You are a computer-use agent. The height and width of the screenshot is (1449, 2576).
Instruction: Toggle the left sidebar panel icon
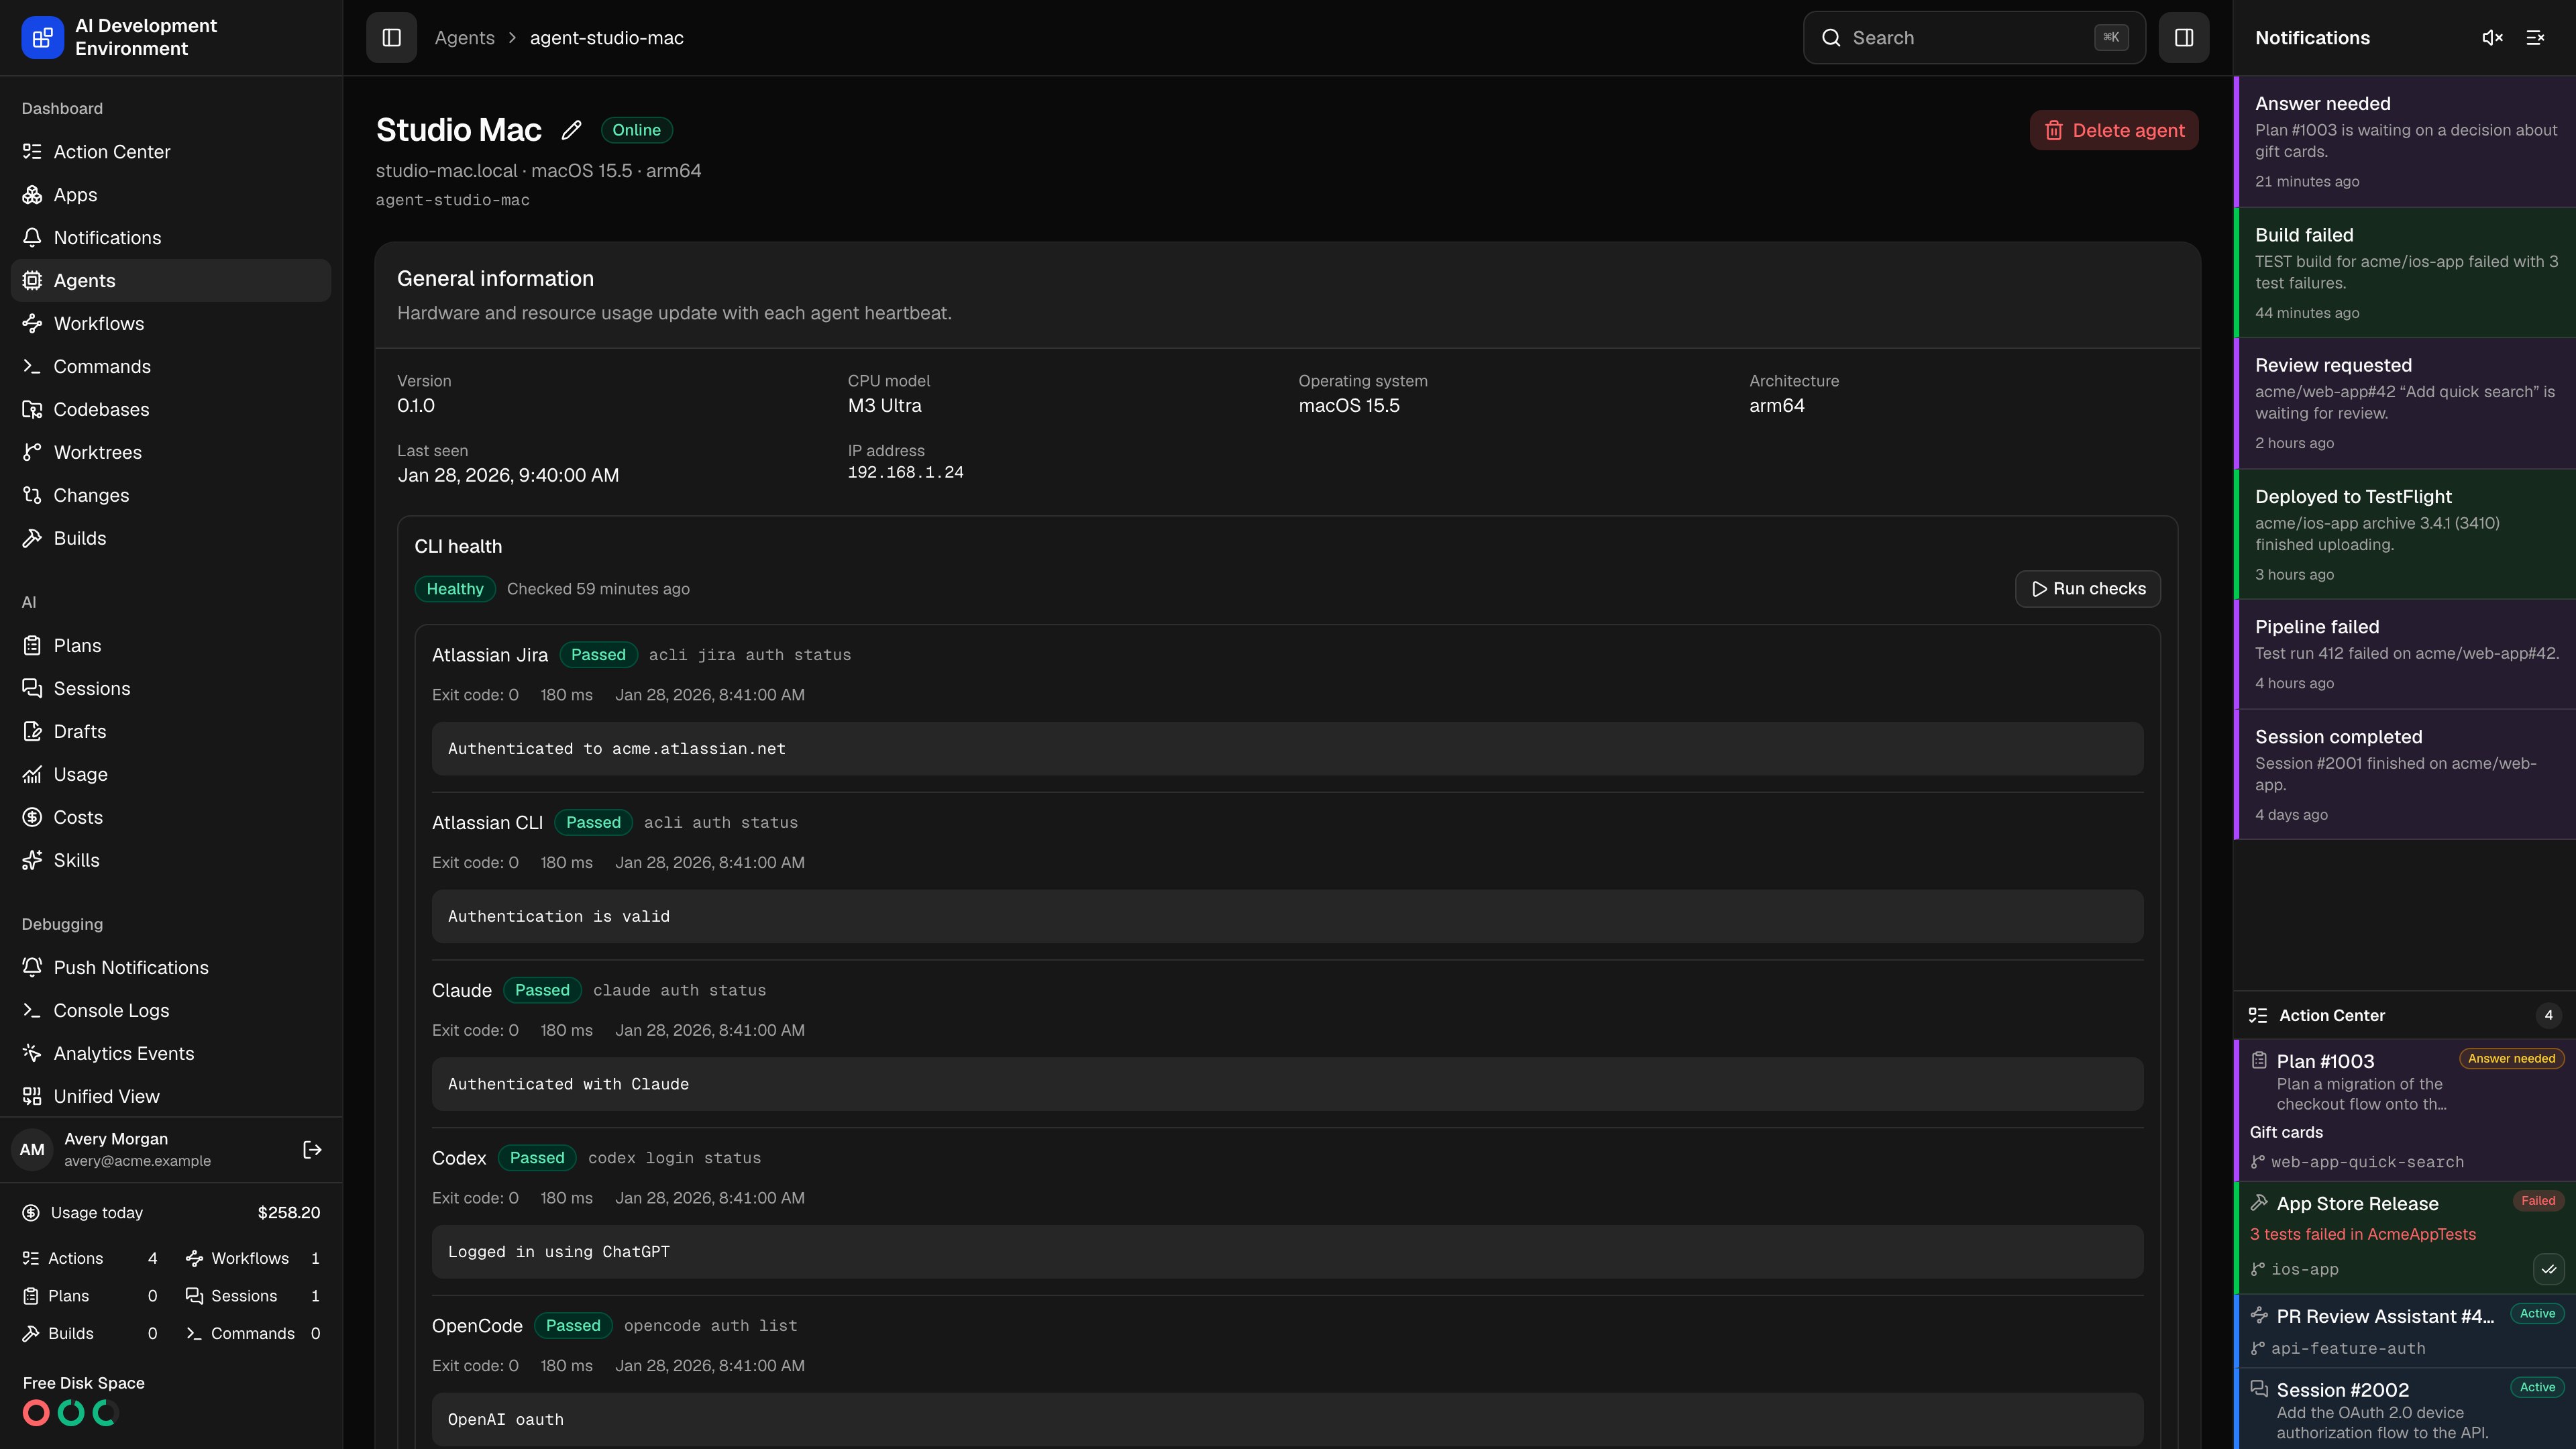tap(391, 38)
